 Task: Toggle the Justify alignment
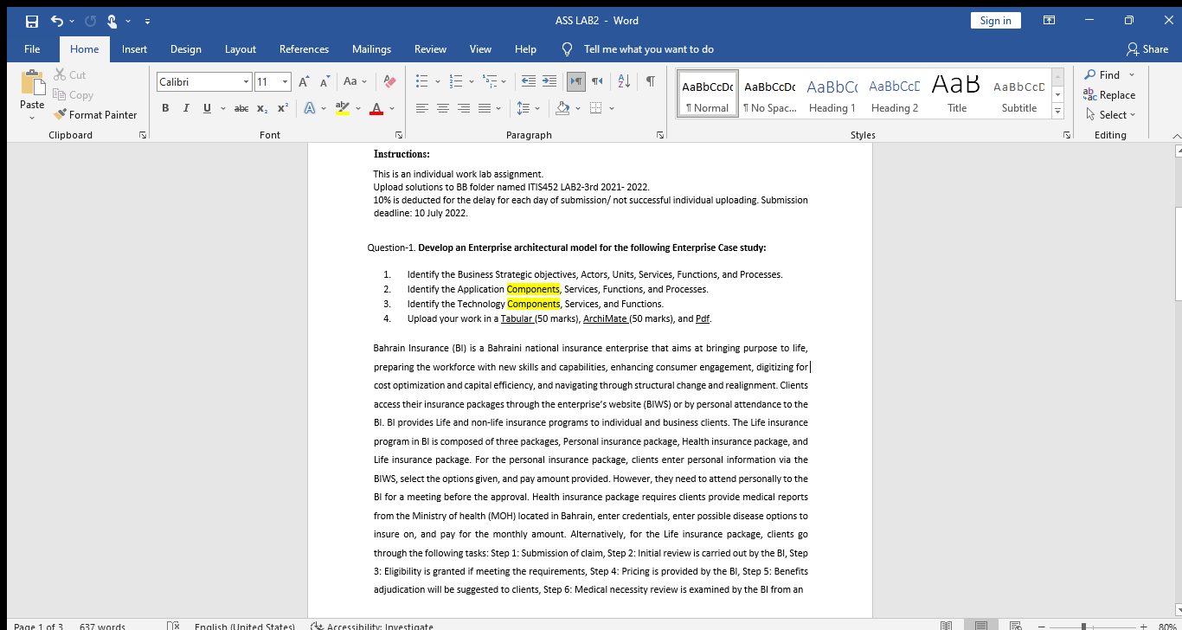click(484, 108)
